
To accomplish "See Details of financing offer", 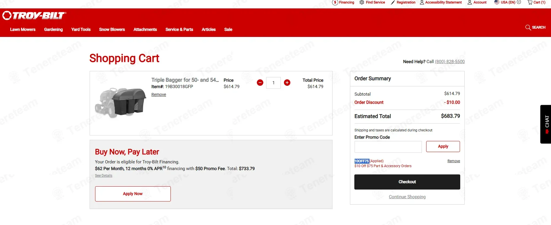I will [104, 176].
